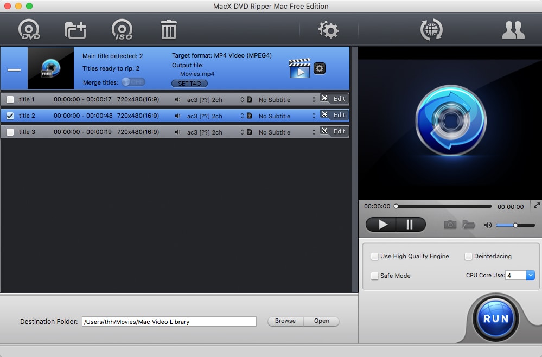Add a DVD folder source
This screenshot has height=357, width=542.
75,30
